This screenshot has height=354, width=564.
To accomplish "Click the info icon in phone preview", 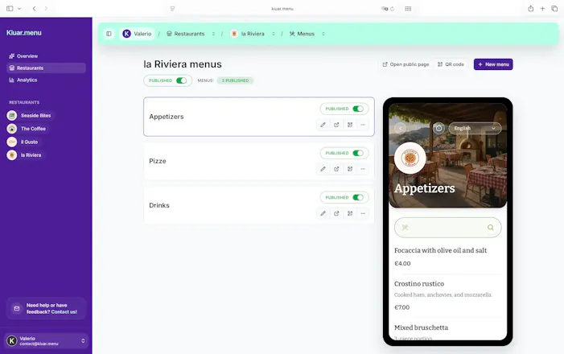I will pyautogui.click(x=438, y=128).
